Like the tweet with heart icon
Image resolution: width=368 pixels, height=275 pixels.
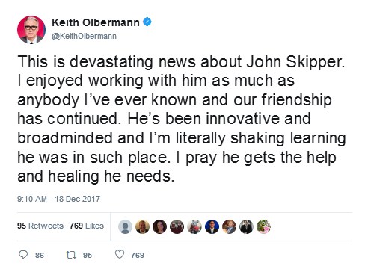tap(120, 254)
